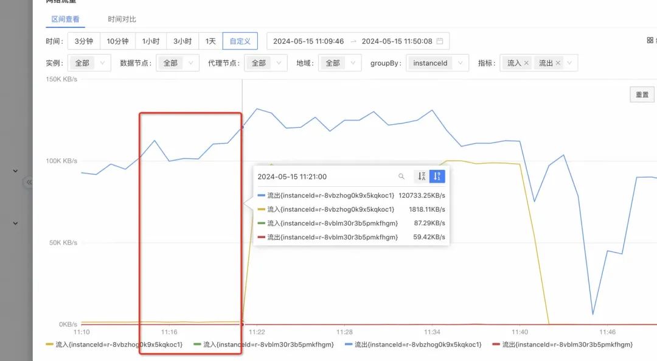The image size is (657, 361).
Task: Toggle legend 流出 r-8vbzhog0k9x5kqkoc1 series
Action: (413, 345)
